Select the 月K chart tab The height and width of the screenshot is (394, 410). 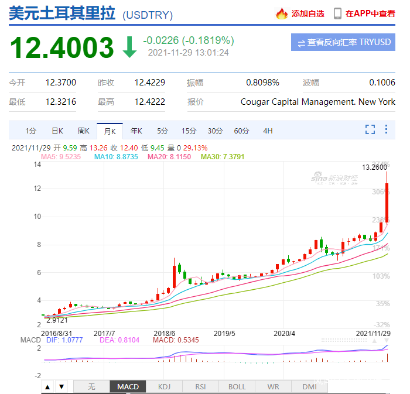[110, 131]
